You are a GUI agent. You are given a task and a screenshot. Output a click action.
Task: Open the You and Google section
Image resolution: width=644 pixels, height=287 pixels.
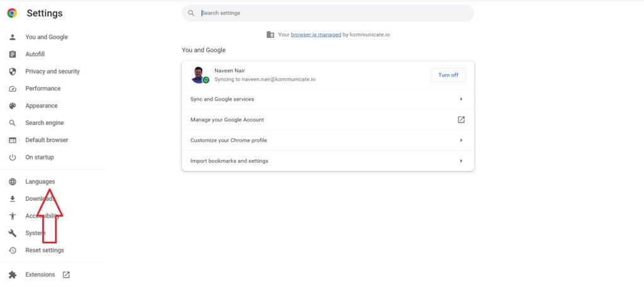[47, 37]
